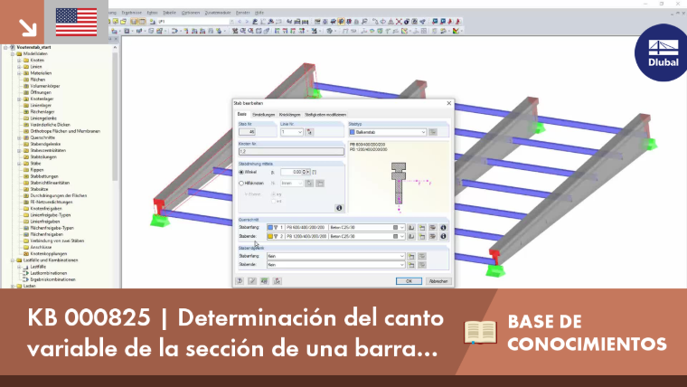Select the Hilfsknoten radio button
The width and height of the screenshot is (687, 387).
(241, 184)
